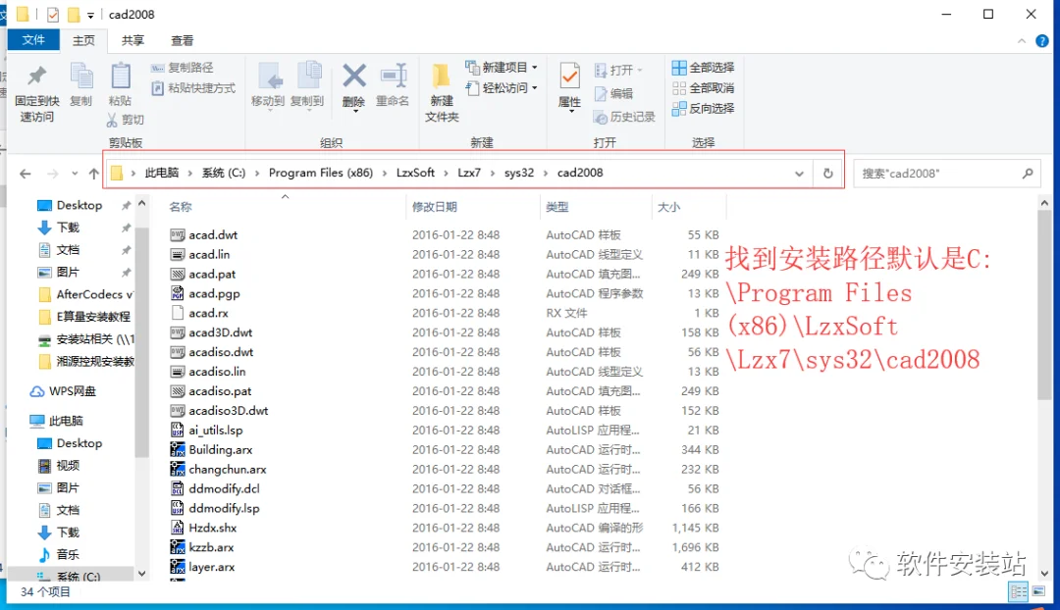Go back with left arrow
The height and width of the screenshot is (610, 1060).
coord(25,174)
